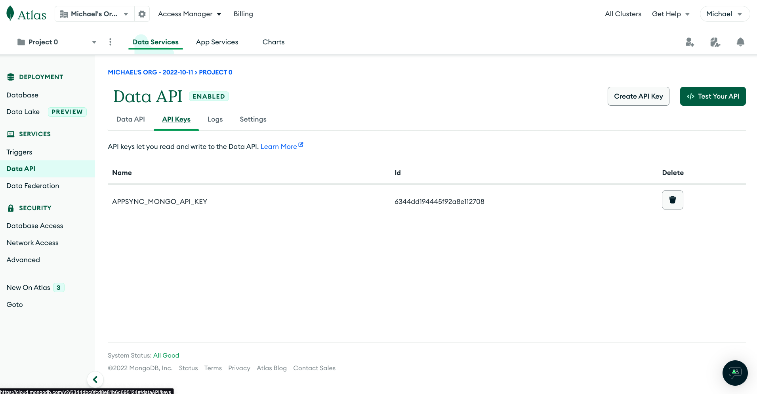Open project options three-dot menu

click(110, 42)
